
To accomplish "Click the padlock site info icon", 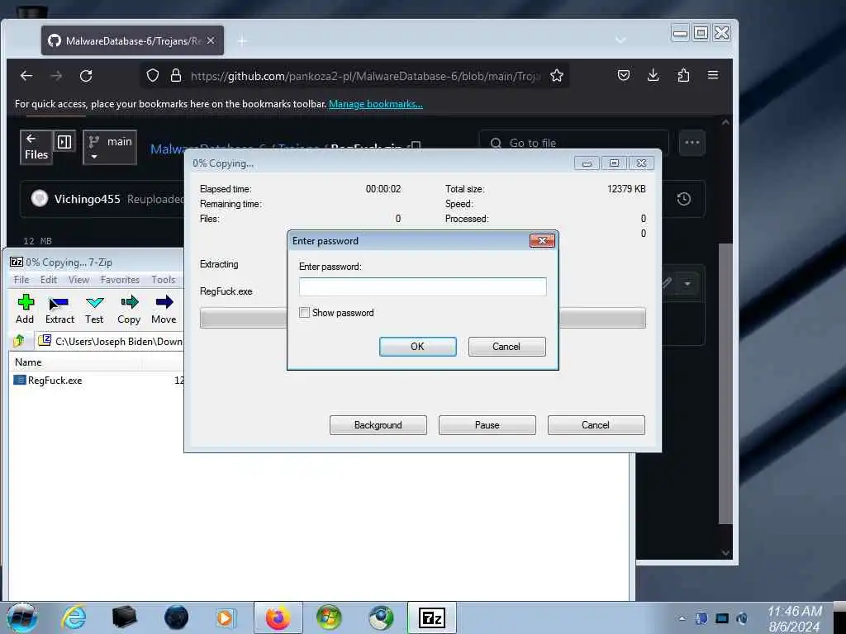I will coord(176,75).
